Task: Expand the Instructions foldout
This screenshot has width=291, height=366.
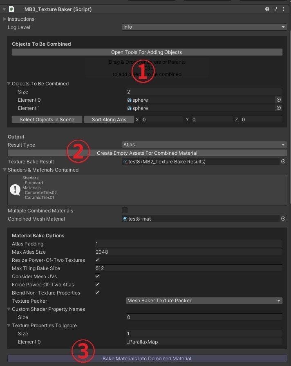Action: [x=4, y=19]
